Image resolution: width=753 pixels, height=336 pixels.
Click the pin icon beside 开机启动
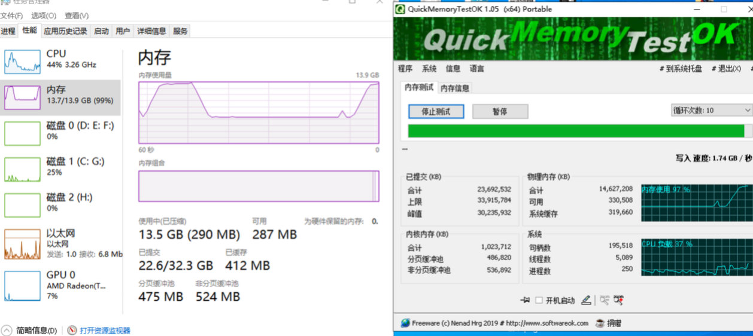click(525, 300)
